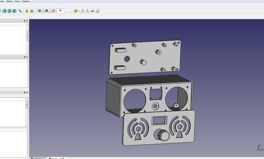This screenshot has width=264, height=159.
Task: Toggle the red overlapping squares button
Action: [x=53, y=11]
